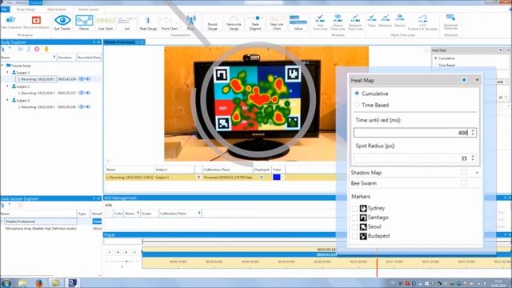
Task: Collapse the Subject 1 tree node
Action: tap(7, 72)
